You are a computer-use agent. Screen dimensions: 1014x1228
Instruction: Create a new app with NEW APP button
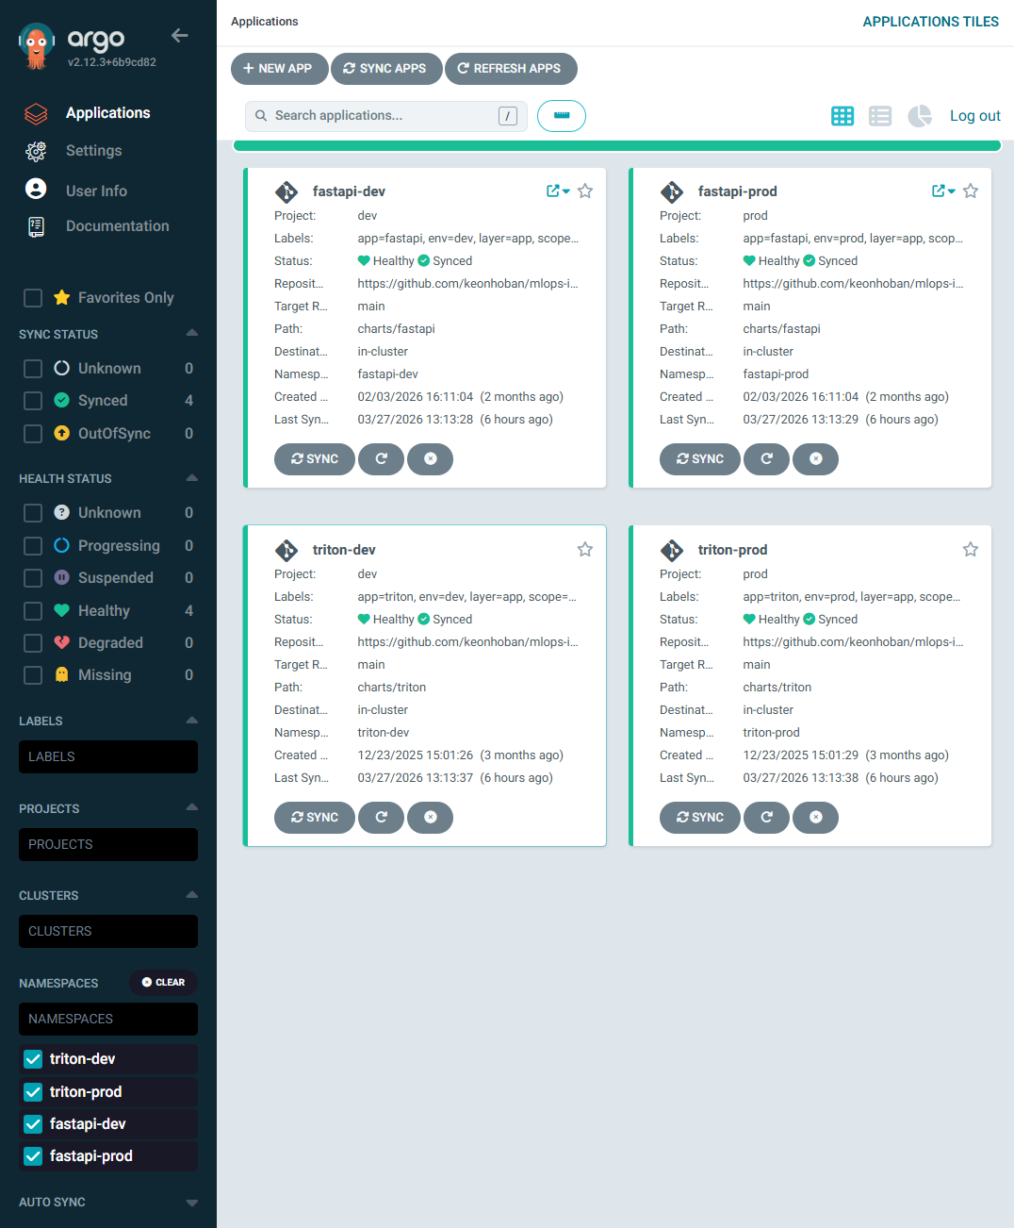tap(279, 68)
